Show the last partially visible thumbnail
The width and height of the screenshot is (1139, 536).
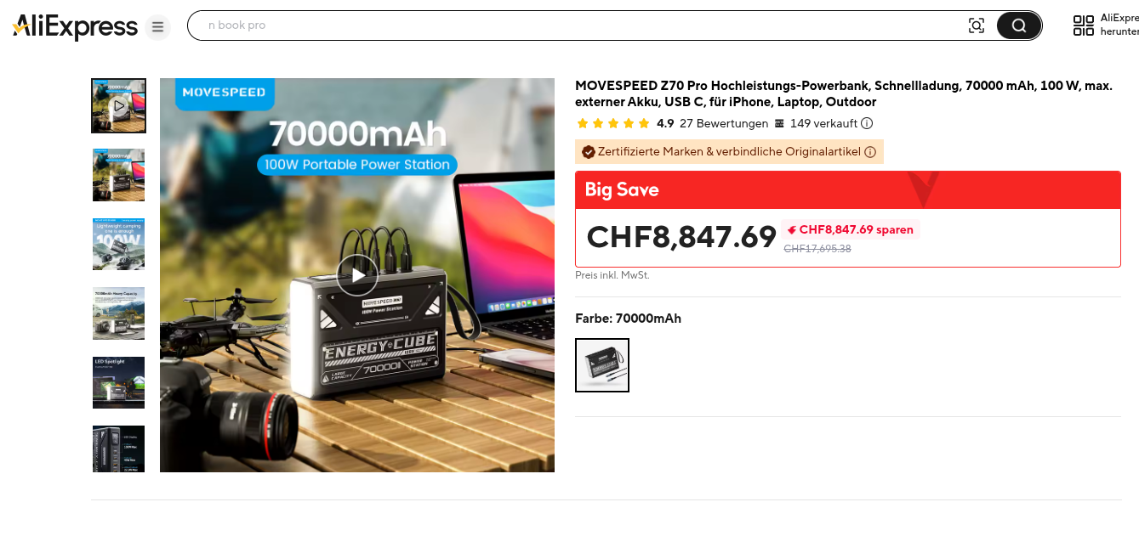(x=119, y=449)
